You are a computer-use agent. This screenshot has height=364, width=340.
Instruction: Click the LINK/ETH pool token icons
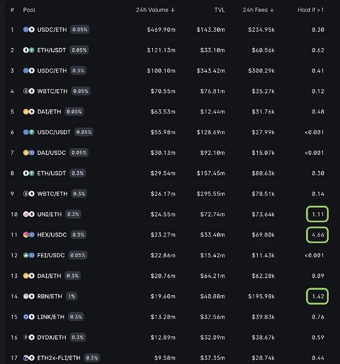(29, 316)
